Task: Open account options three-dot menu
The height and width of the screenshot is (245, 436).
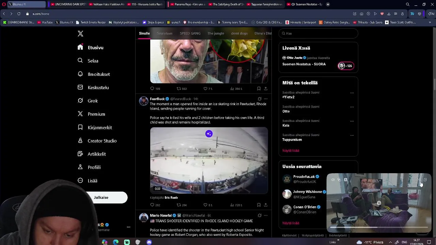Action: [128, 227]
